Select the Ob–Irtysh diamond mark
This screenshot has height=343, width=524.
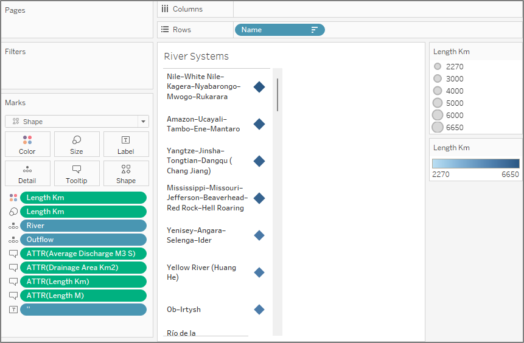[259, 310]
